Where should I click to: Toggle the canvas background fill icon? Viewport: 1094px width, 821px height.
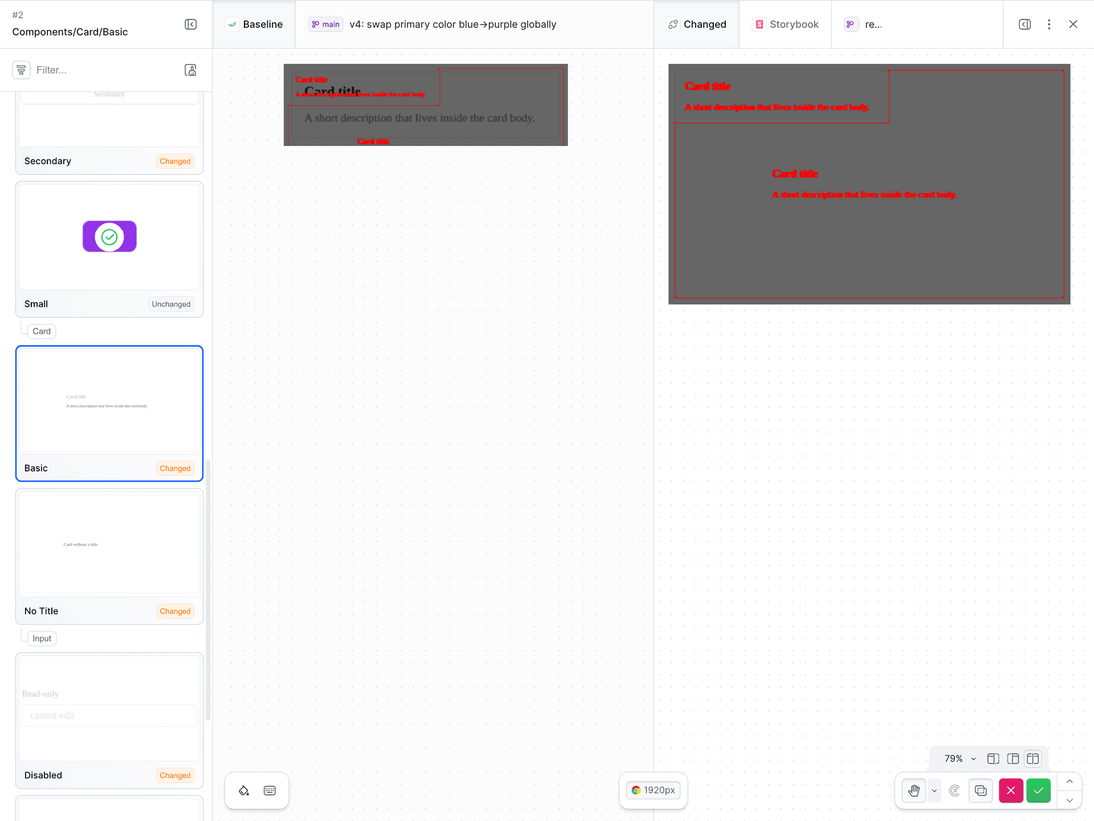point(244,790)
